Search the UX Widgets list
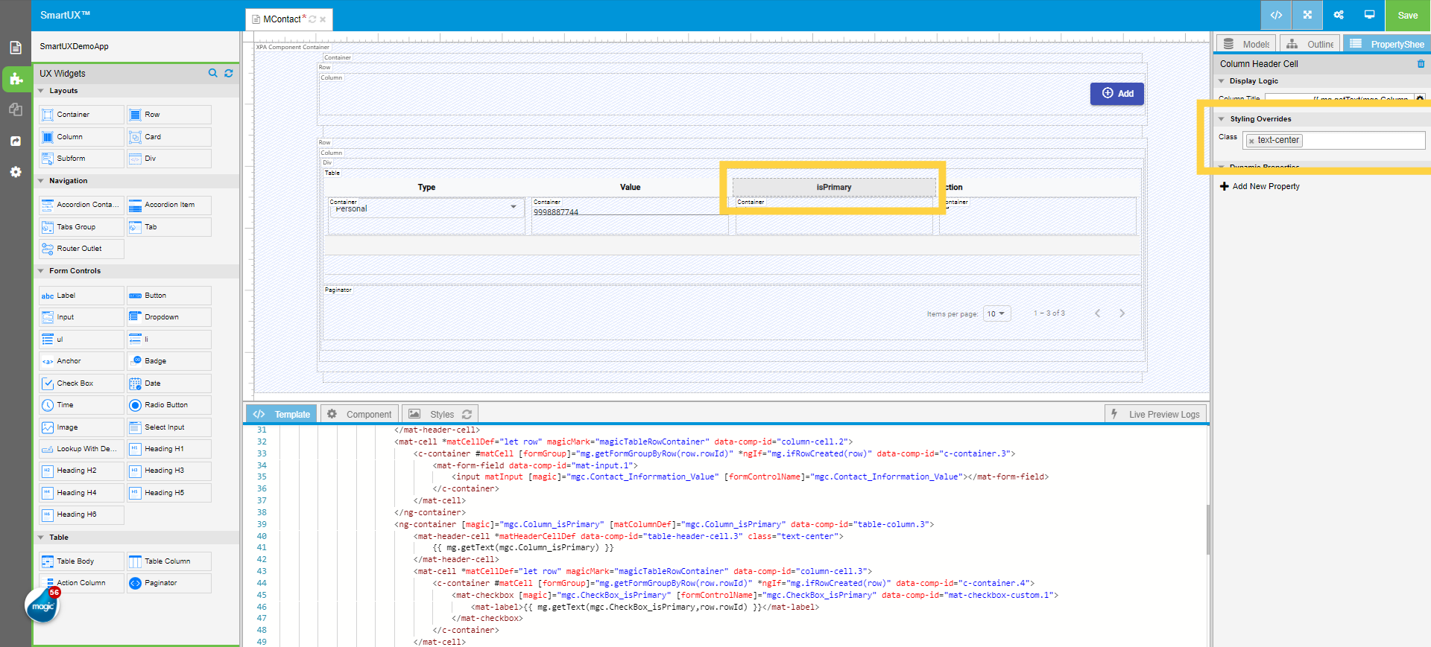The height and width of the screenshot is (647, 1431). click(212, 73)
